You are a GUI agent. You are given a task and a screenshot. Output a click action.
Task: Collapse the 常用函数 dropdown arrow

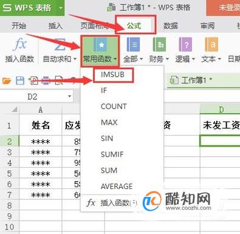tap(115, 59)
